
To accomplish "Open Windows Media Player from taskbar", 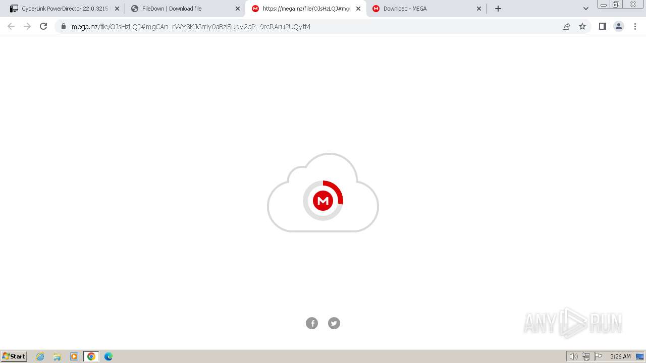I will click(x=74, y=356).
